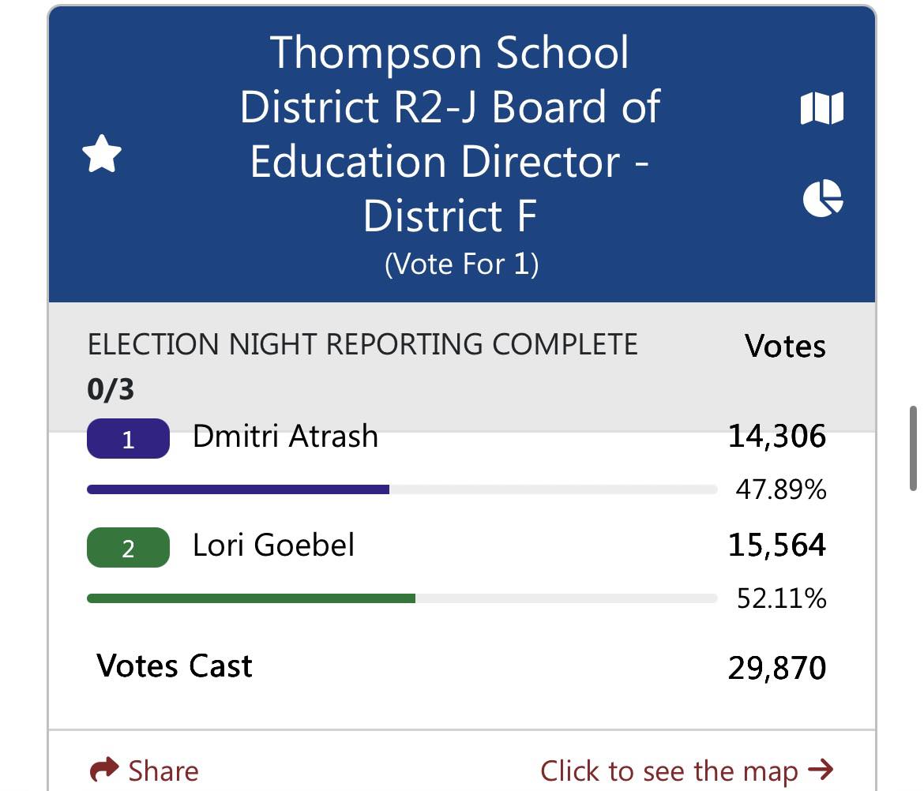Viewport: 924px width, 791px height.
Task: Open the Share link
Action: (145, 770)
